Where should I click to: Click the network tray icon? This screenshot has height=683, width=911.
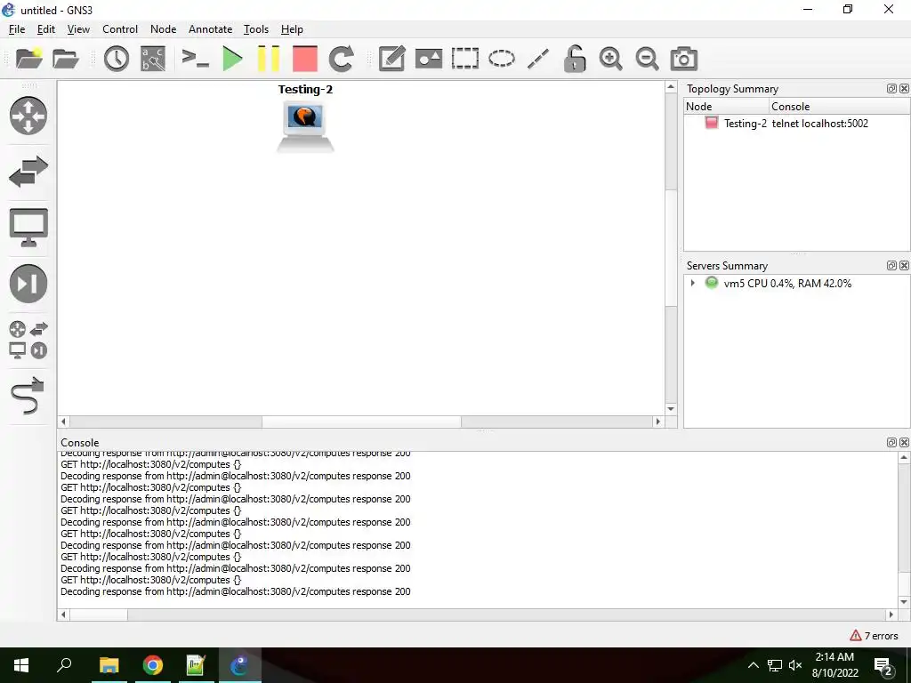point(775,665)
